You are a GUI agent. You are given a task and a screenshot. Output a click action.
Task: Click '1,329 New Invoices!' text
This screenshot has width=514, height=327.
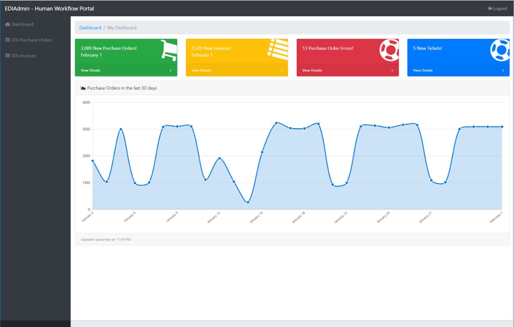click(x=211, y=48)
